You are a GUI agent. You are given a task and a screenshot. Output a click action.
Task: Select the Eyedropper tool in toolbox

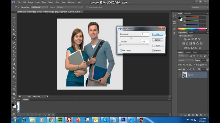14,38
